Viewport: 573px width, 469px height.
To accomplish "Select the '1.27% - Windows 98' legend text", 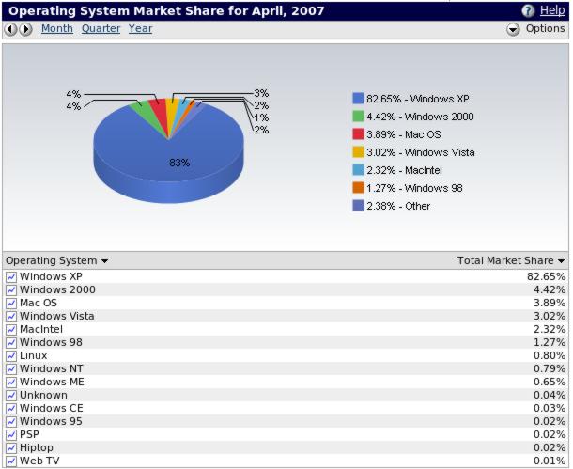I will tap(414, 188).
